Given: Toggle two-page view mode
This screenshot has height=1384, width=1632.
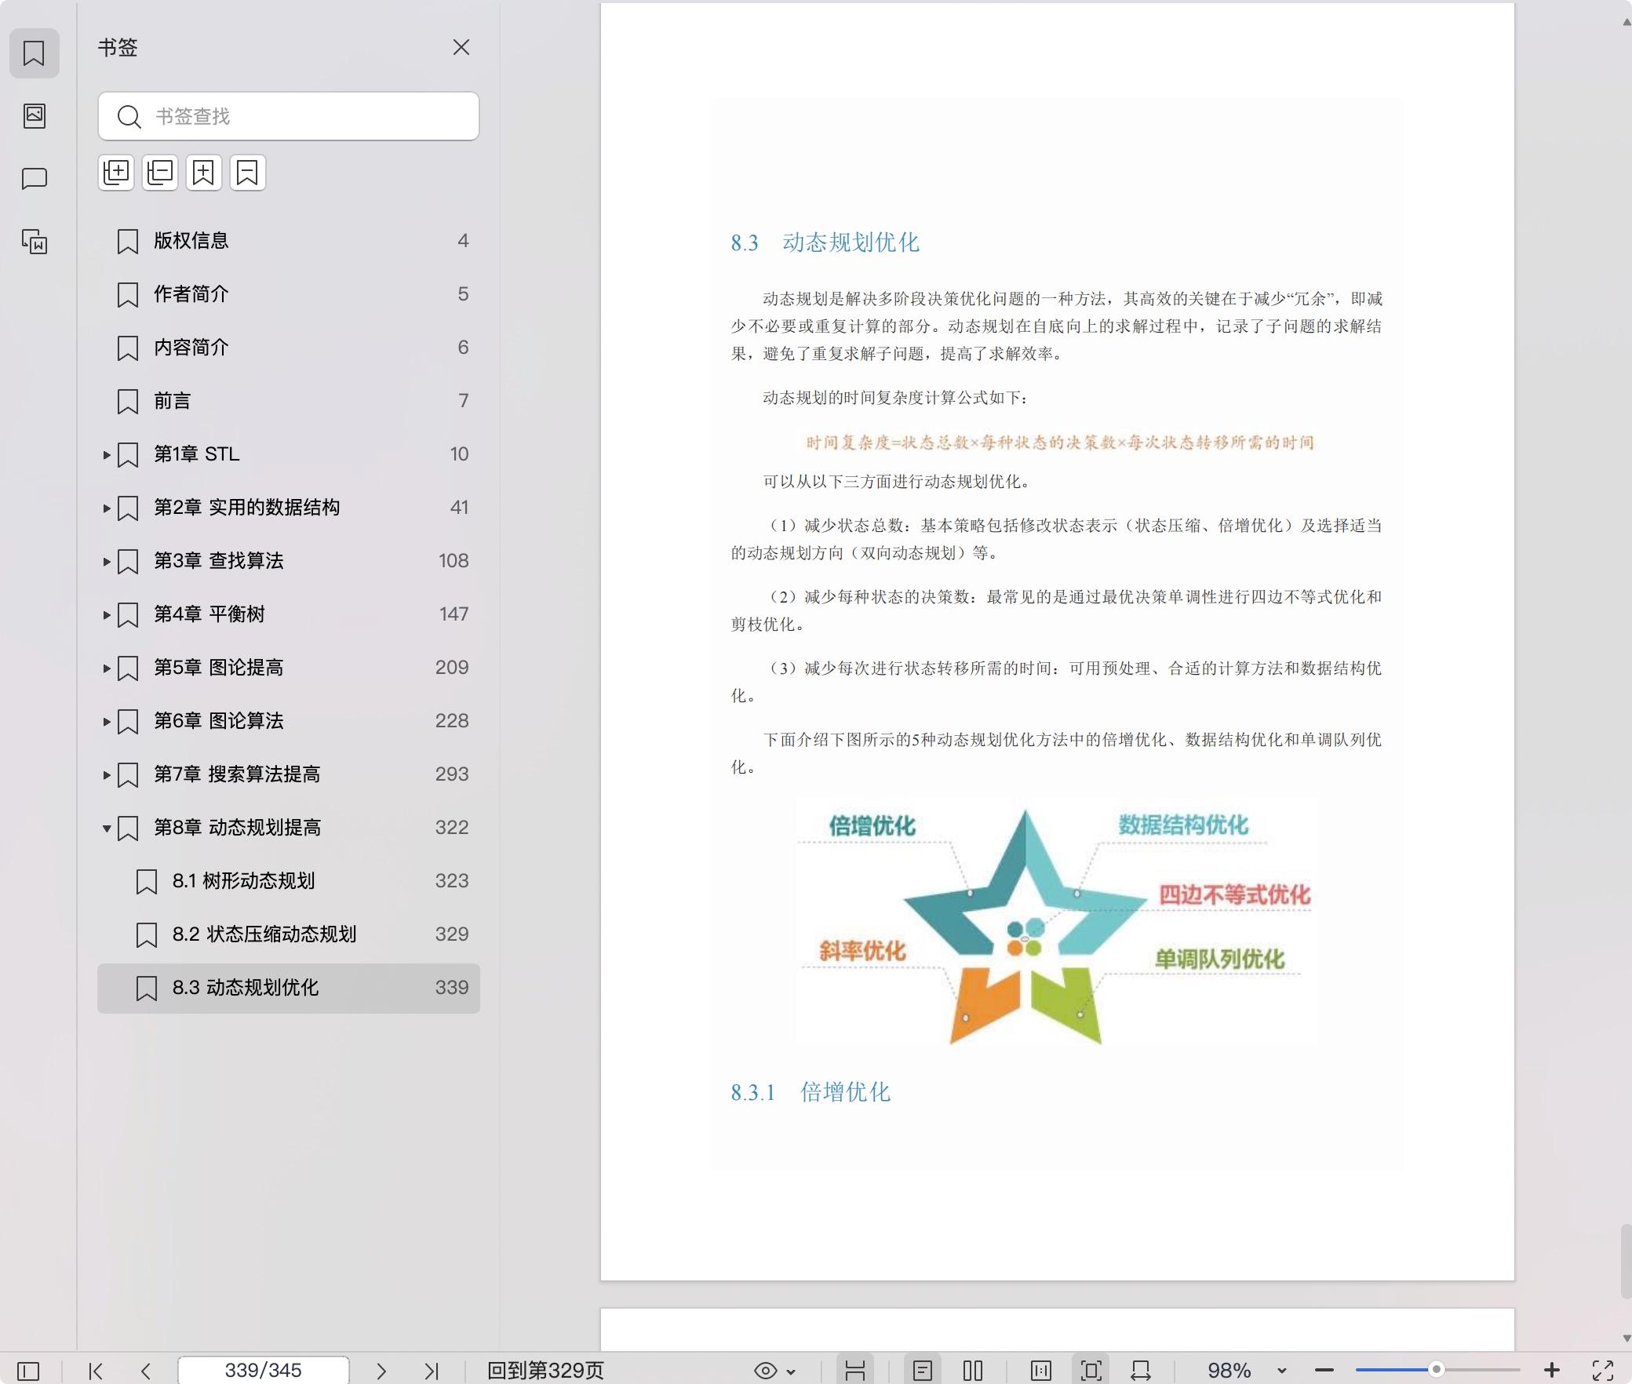Looking at the screenshot, I should click(x=973, y=1371).
